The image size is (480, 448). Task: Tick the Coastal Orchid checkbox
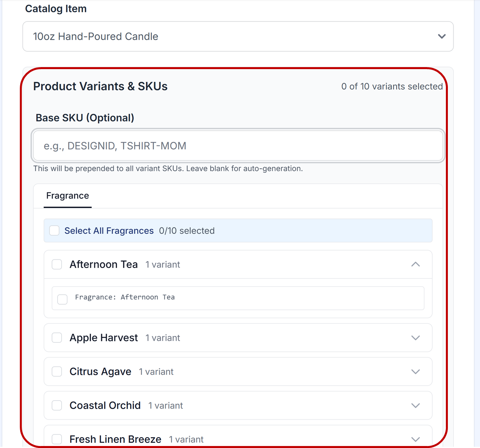tap(57, 406)
